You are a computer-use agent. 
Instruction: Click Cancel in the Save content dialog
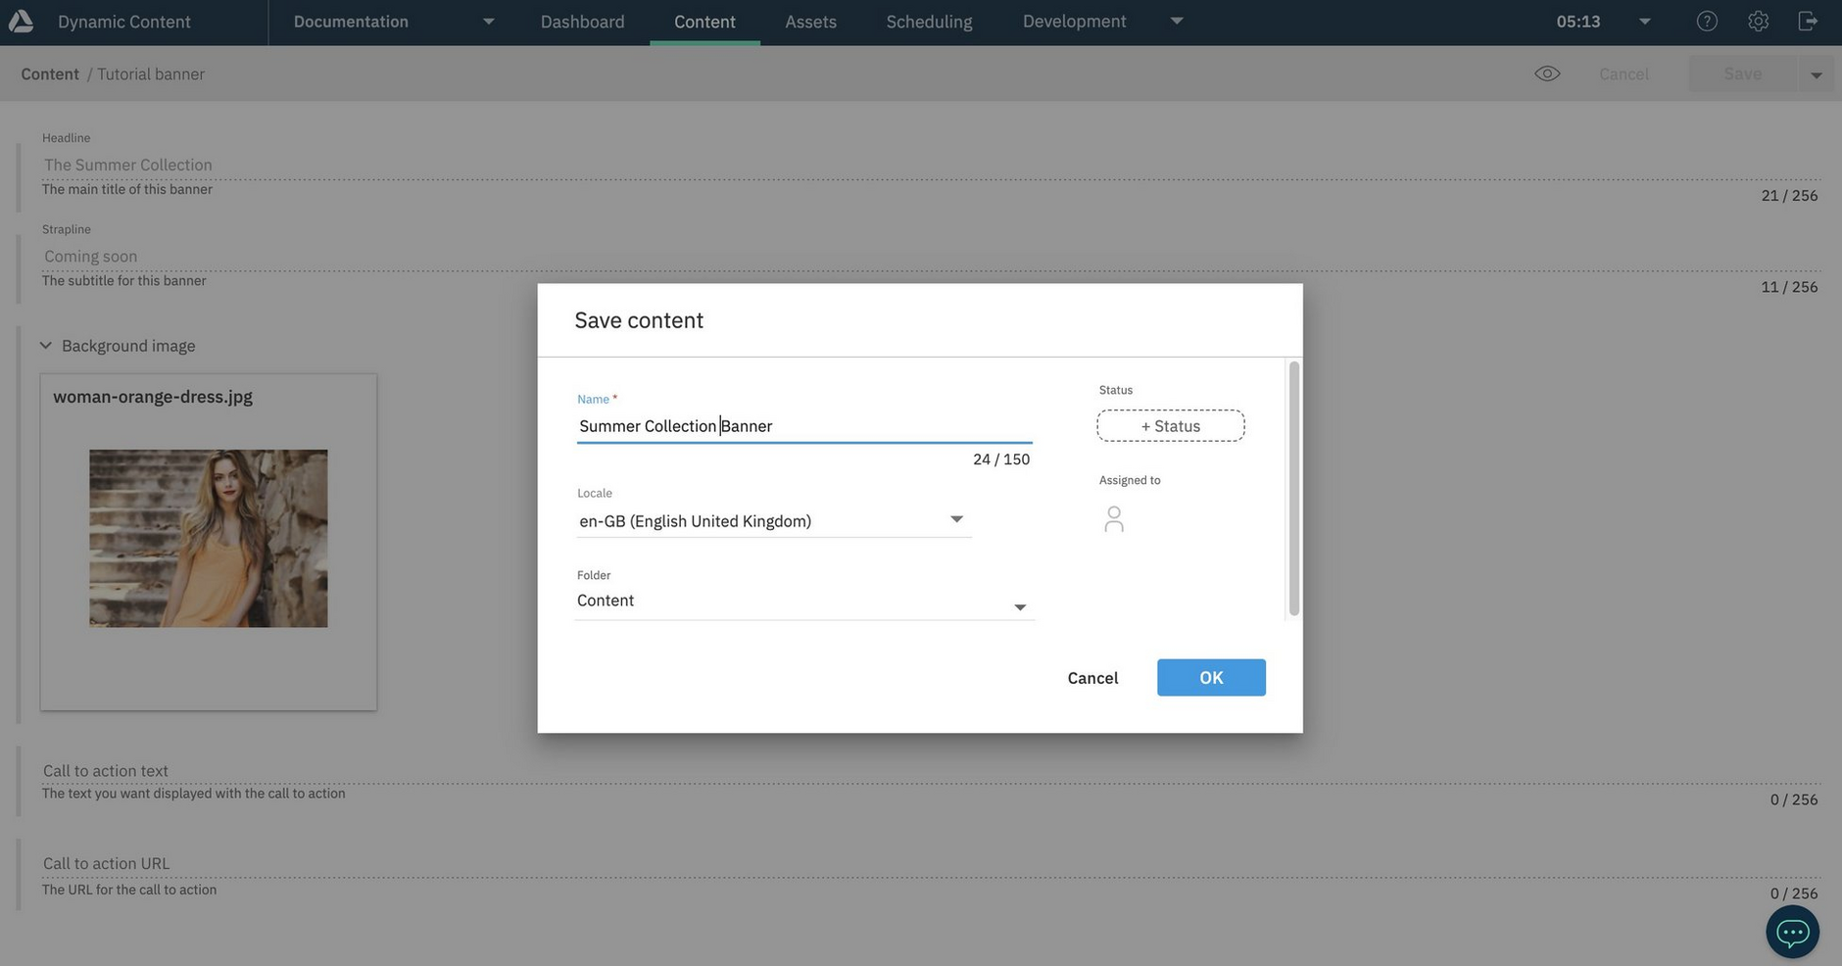coord(1092,678)
